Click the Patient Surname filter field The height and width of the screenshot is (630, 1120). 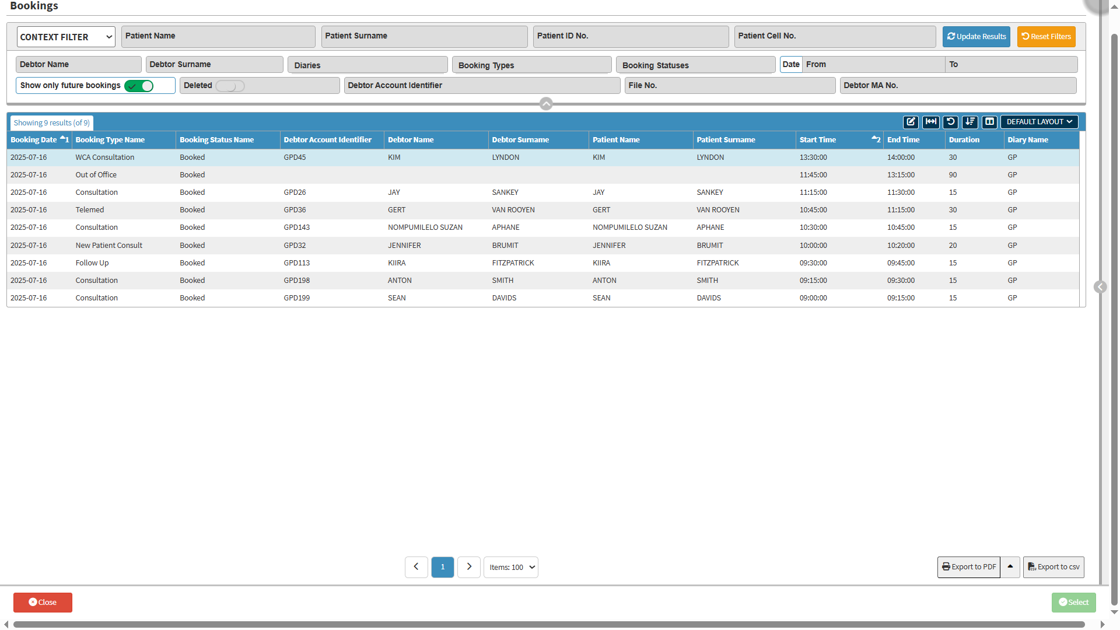point(424,36)
